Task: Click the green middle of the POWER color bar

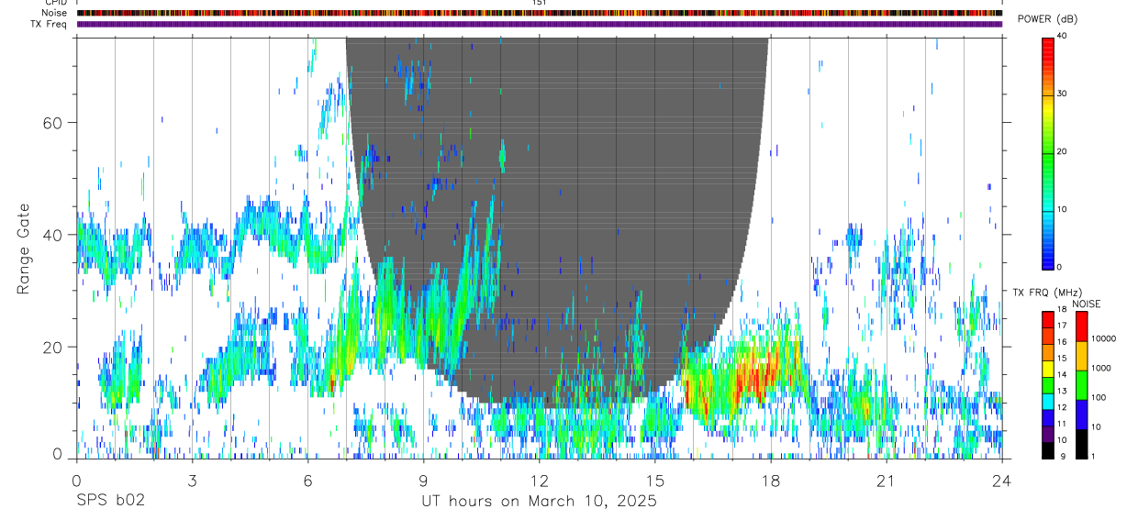Action: [1048, 151]
